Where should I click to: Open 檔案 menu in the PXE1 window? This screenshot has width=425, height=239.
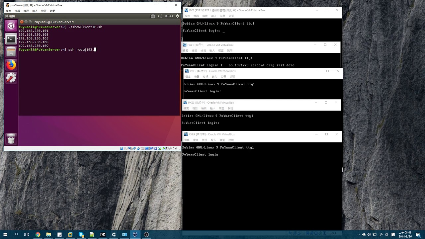pyautogui.click(x=186, y=50)
